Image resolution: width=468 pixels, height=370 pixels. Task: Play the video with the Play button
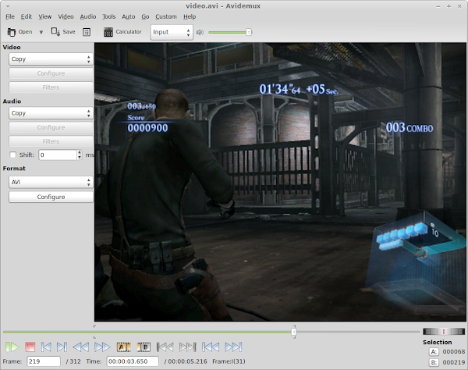(12, 347)
